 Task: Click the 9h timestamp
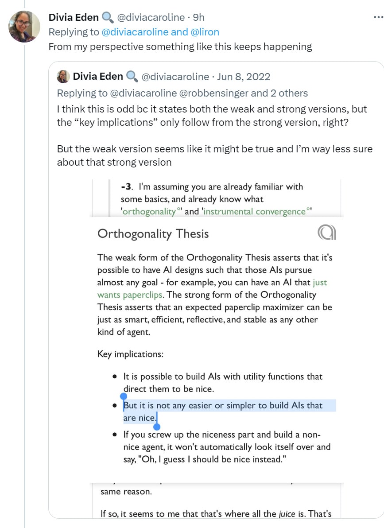[199, 17]
